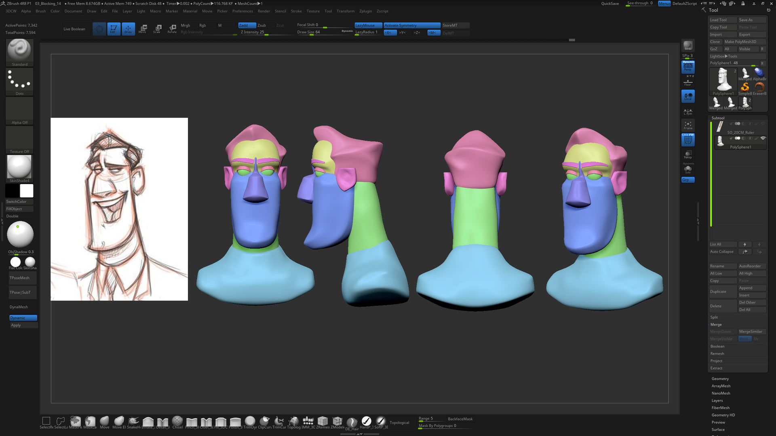776x436 pixels.
Task: Expand the Geometry section
Action: coord(720,379)
